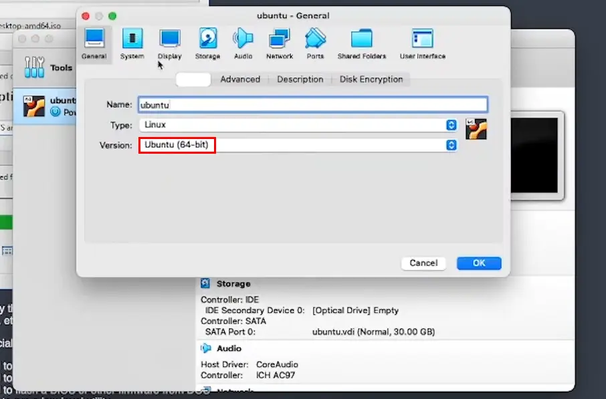Click the CoreAudio host driver value
The height and width of the screenshot is (399, 606).
point(277,364)
